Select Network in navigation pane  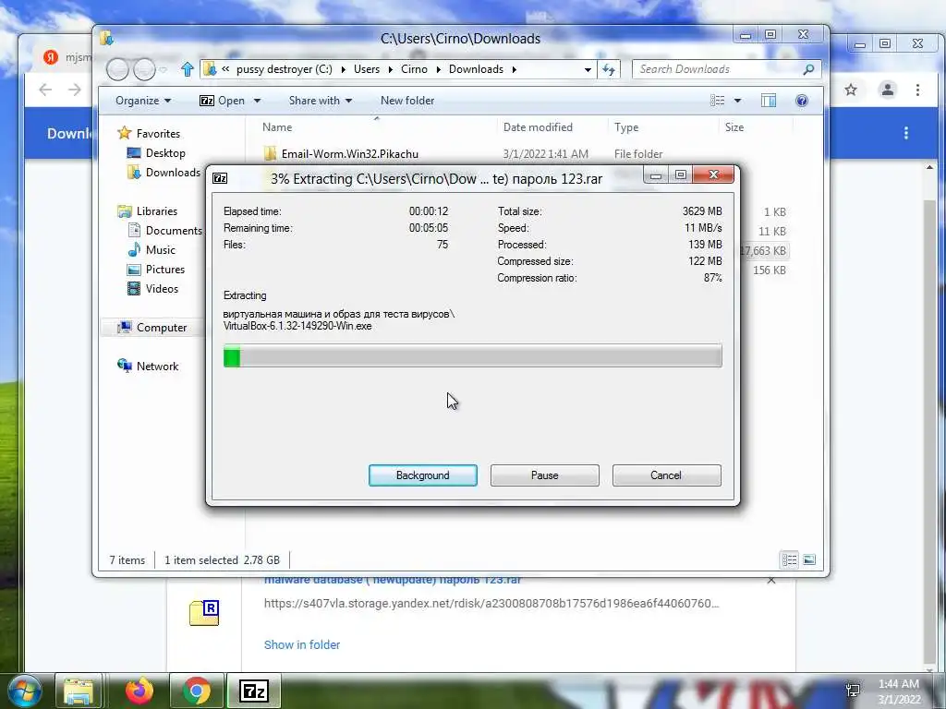pos(157,366)
